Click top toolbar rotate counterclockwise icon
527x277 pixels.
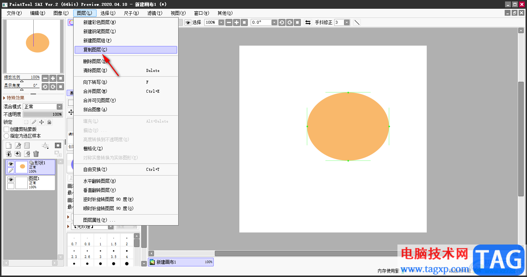pyautogui.click(x=282, y=23)
